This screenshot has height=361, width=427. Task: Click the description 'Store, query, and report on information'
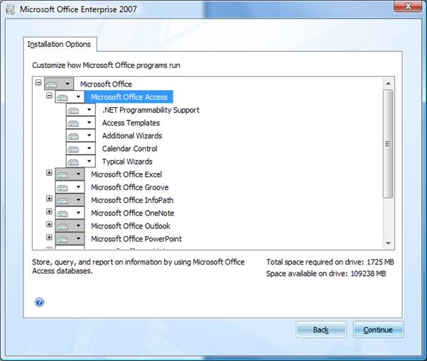(139, 267)
